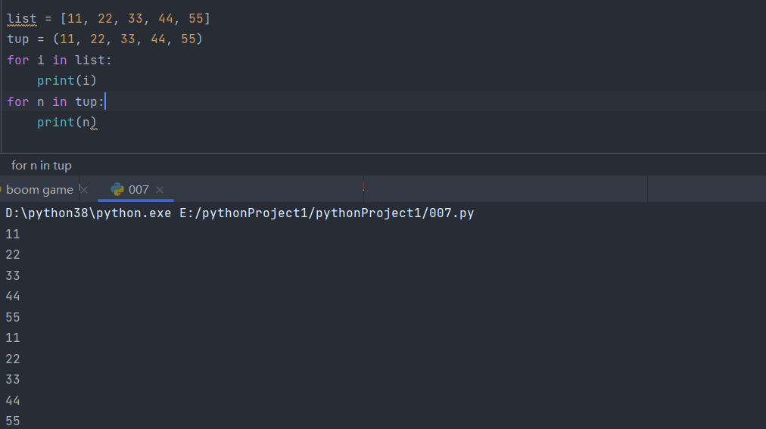Select the 007 run tab
Screen dimensions: 766x429
[x=139, y=190]
